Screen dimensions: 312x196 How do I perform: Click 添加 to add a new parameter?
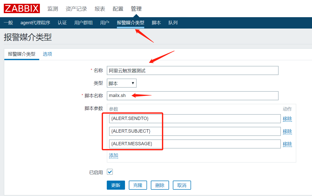[x=114, y=156]
